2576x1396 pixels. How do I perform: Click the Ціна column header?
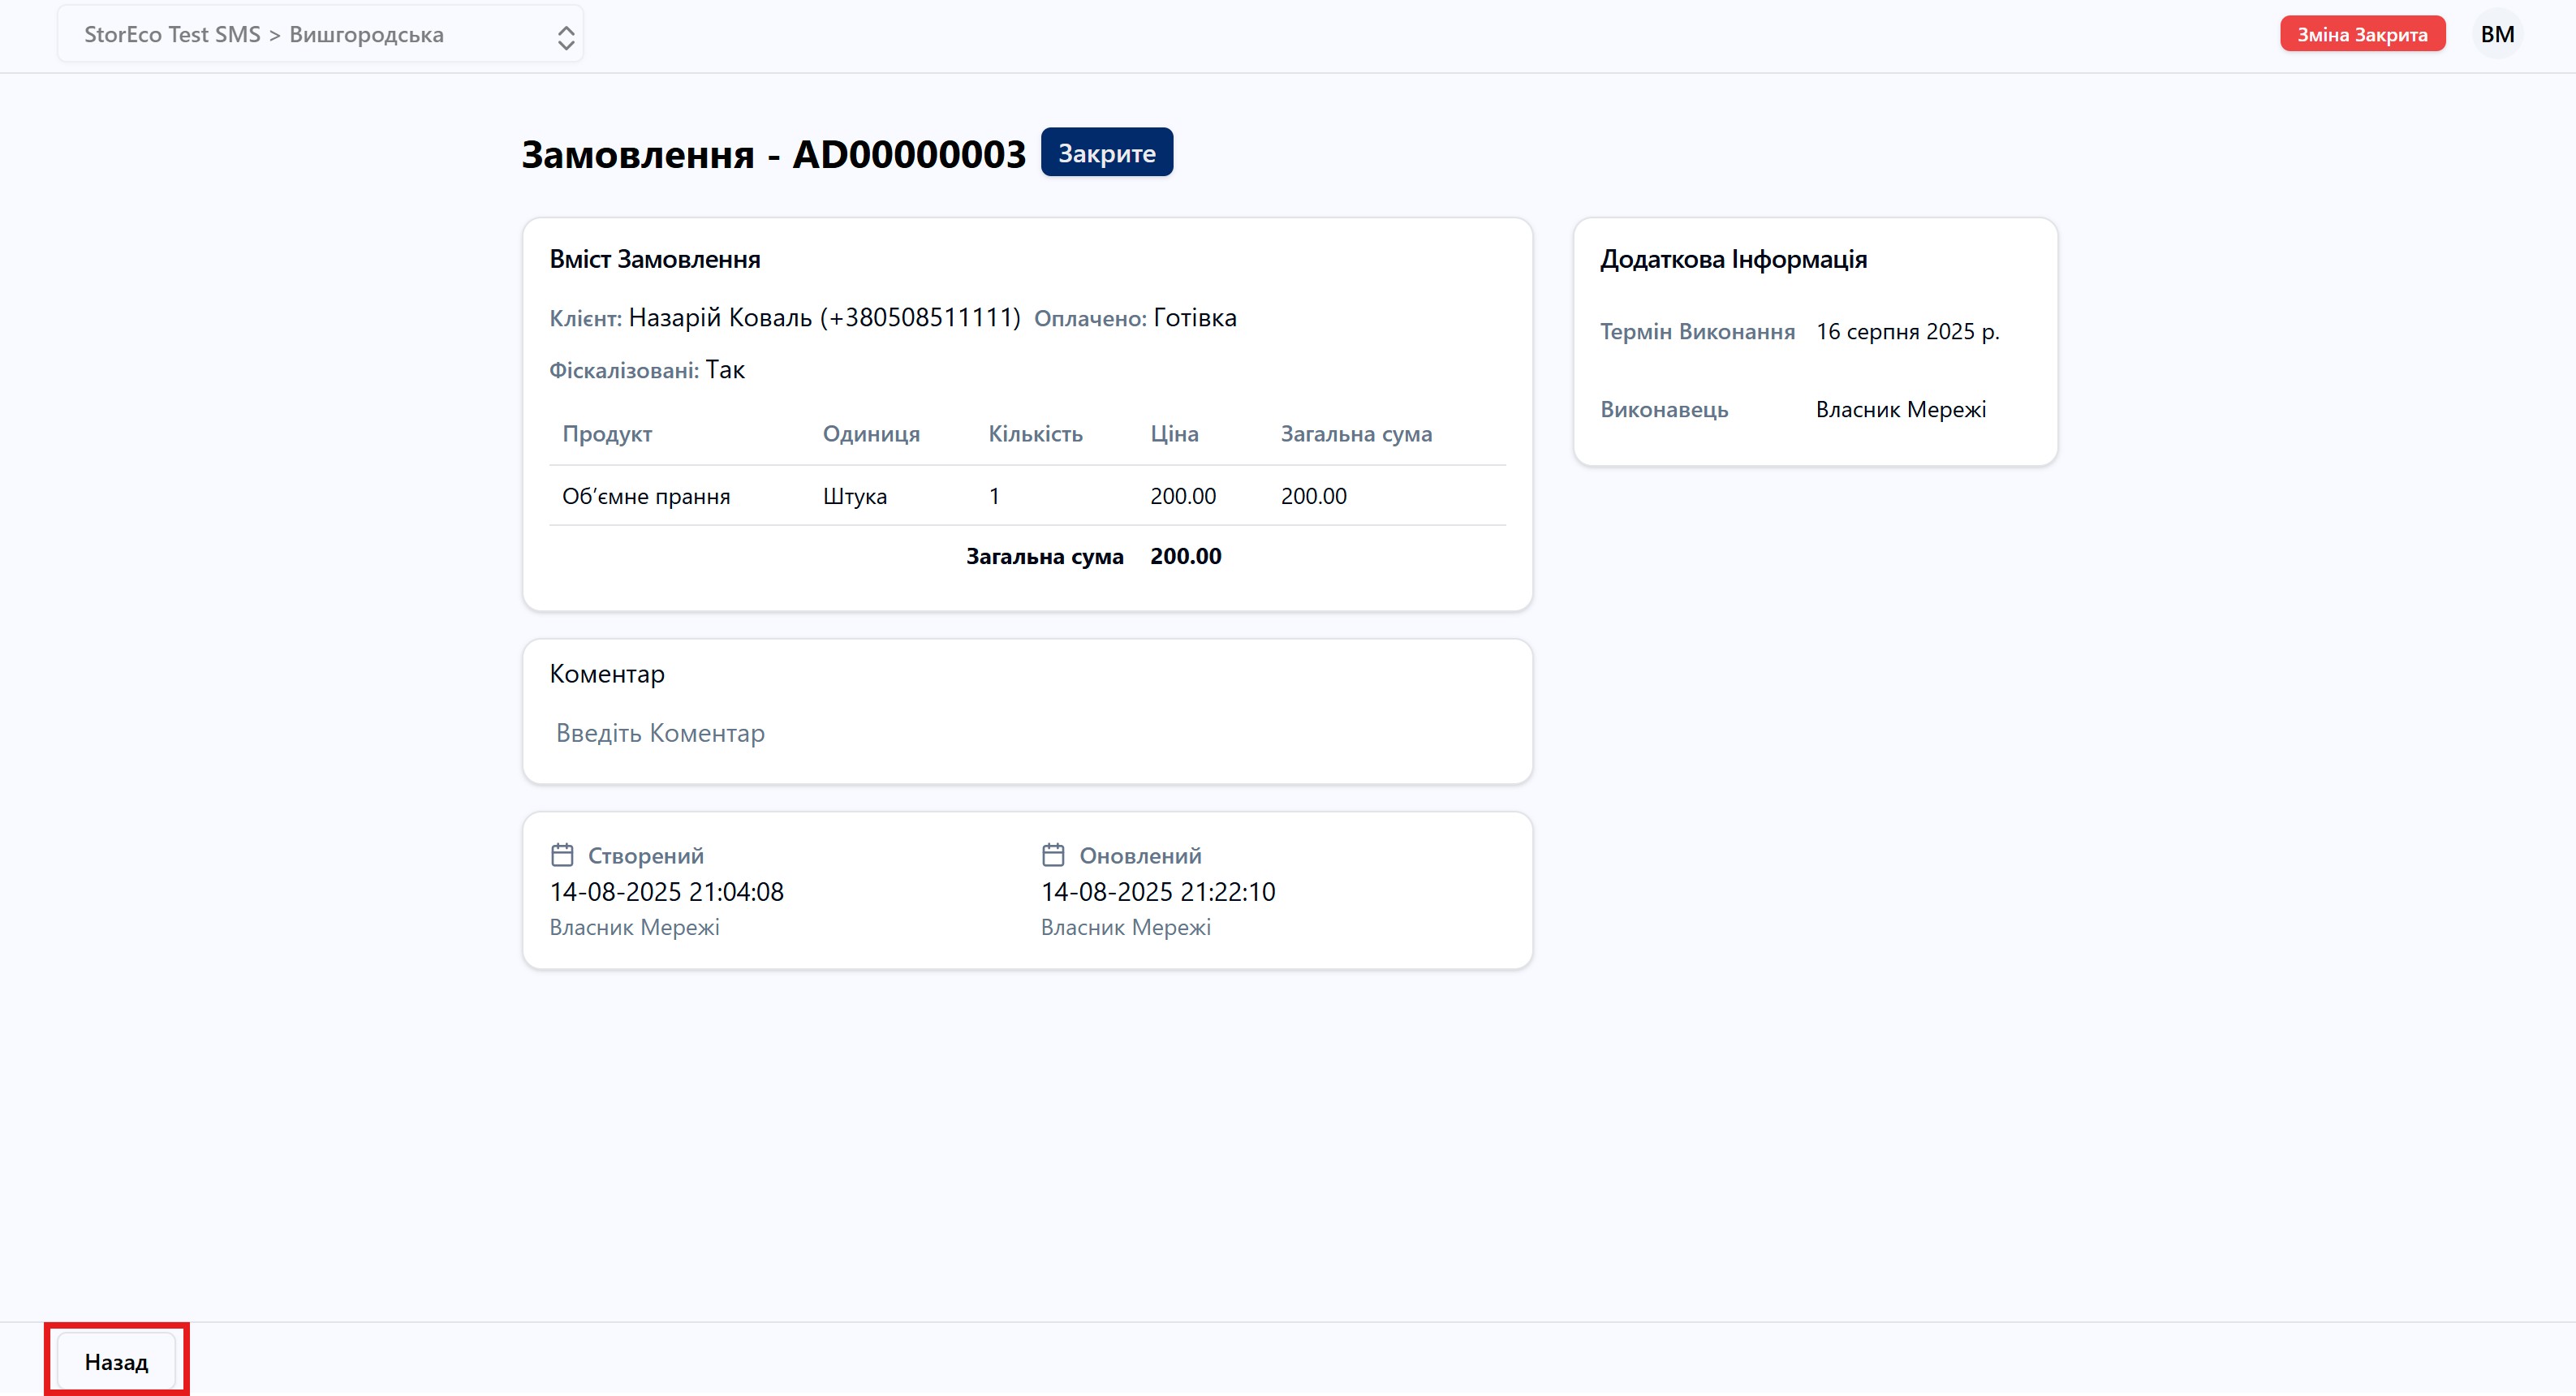point(1174,434)
